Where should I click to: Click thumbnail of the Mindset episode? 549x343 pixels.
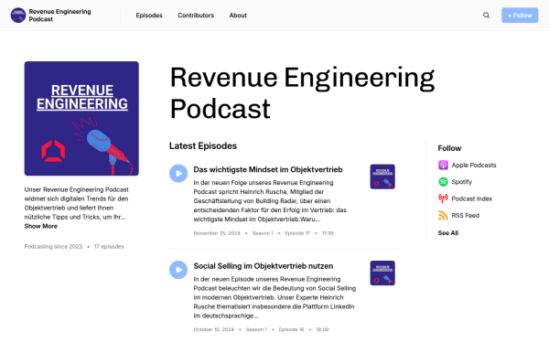pos(382,177)
